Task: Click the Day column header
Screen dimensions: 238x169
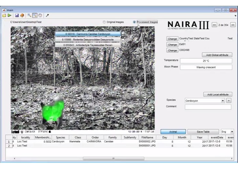Action: (x=165, y=137)
